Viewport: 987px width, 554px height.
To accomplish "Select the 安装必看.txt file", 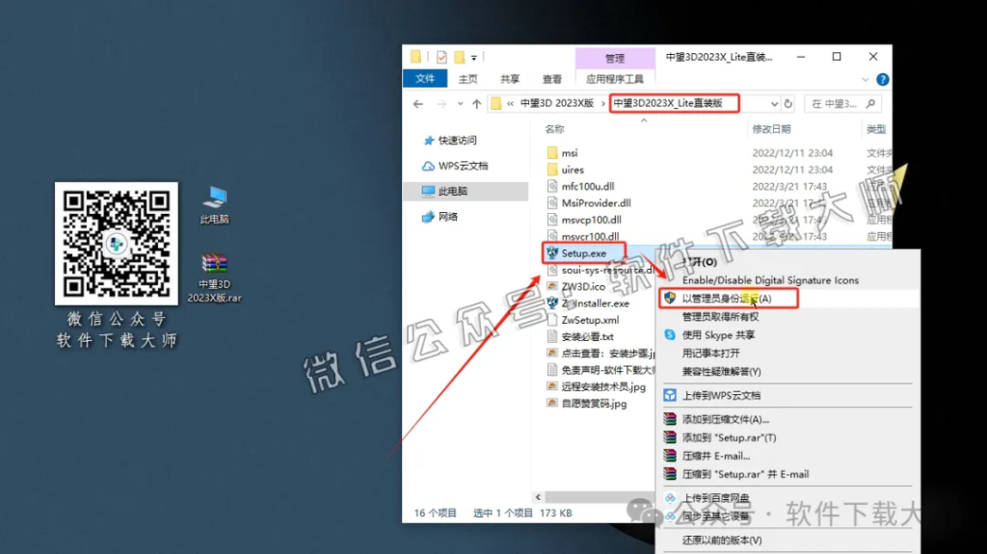I will click(587, 337).
